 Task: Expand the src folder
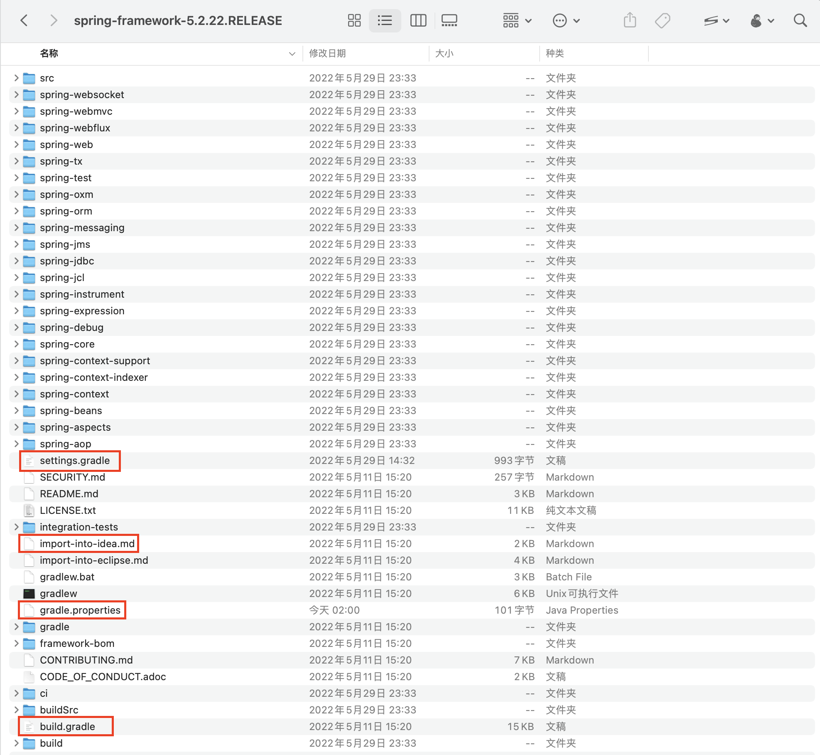(16, 78)
